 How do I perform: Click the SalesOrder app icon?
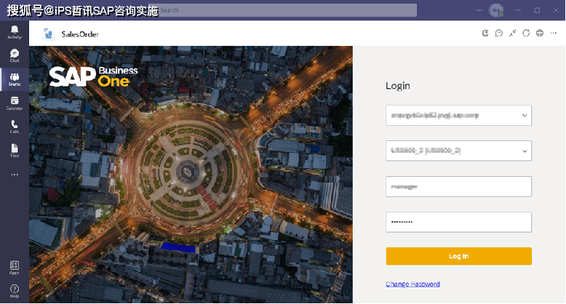pos(48,34)
